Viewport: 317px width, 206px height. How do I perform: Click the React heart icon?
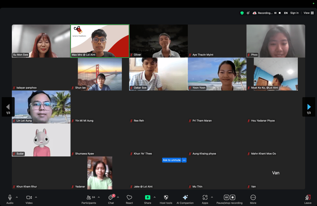point(129,197)
